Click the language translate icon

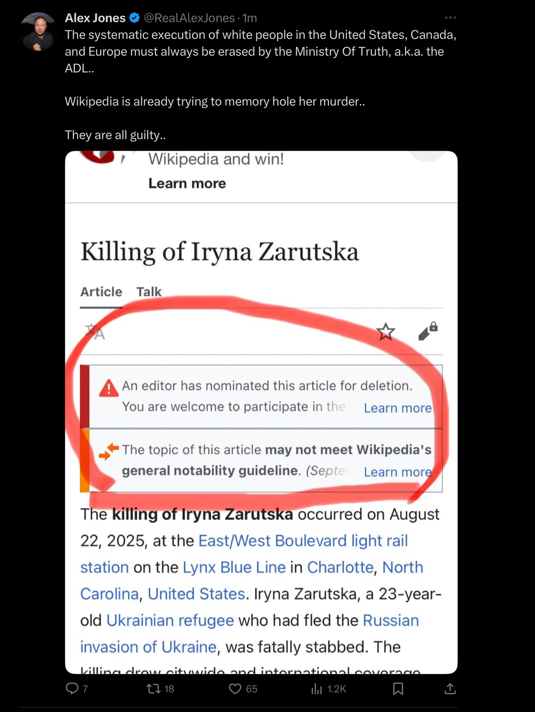(x=95, y=331)
